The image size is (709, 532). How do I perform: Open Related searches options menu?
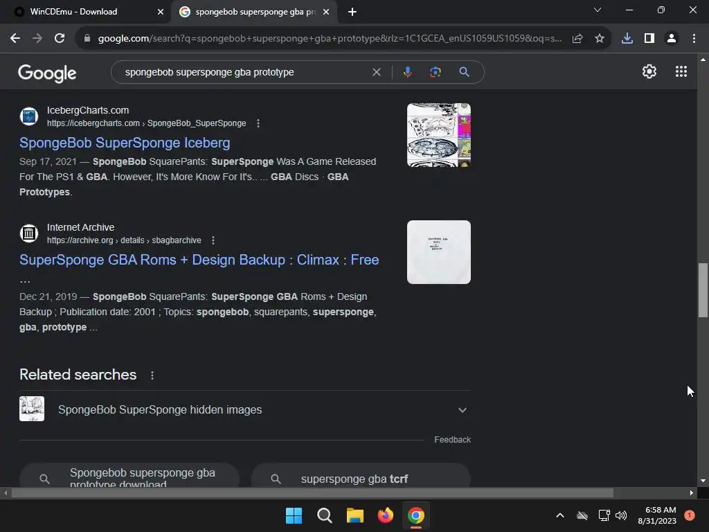coord(152,375)
